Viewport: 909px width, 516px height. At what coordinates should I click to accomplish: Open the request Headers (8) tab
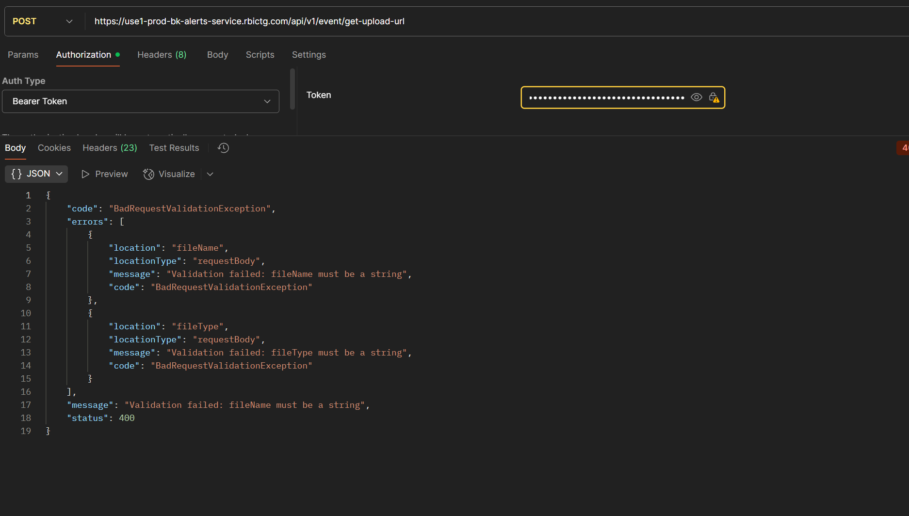162,55
